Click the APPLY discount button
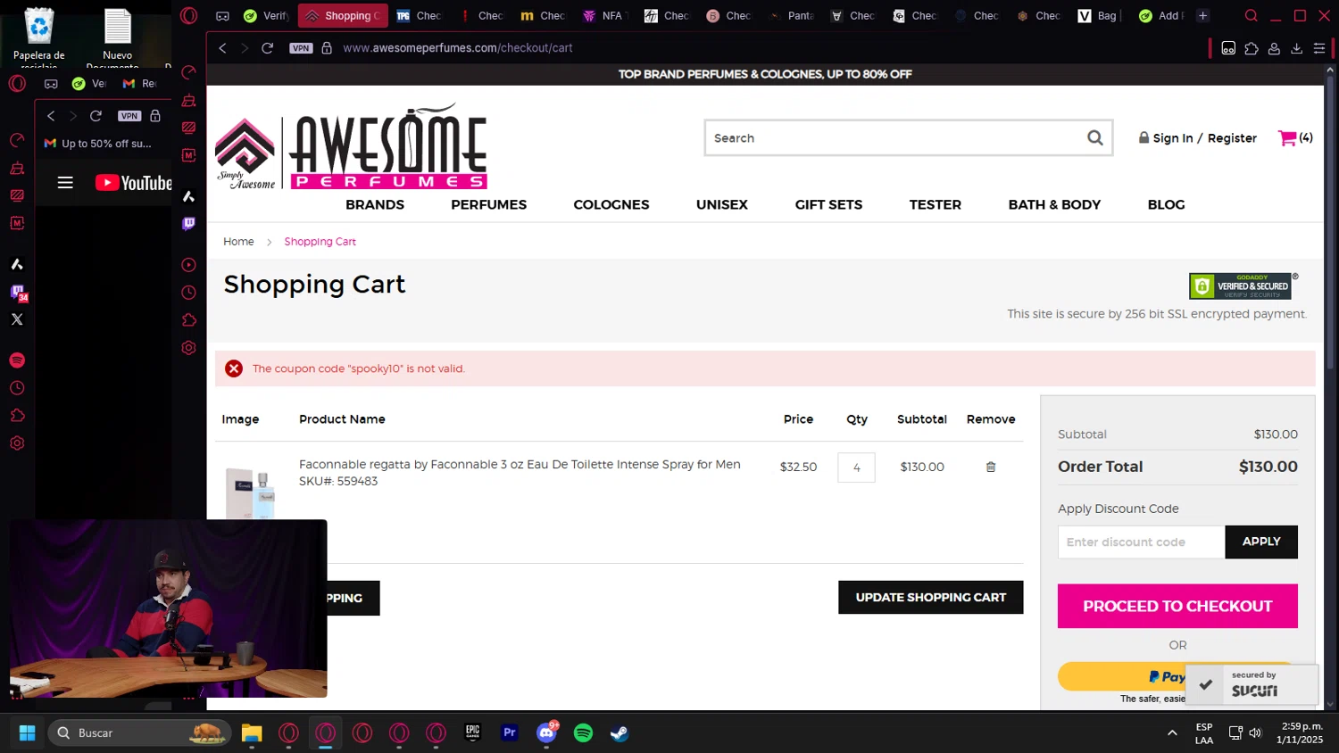The width and height of the screenshot is (1339, 753). coord(1261,542)
